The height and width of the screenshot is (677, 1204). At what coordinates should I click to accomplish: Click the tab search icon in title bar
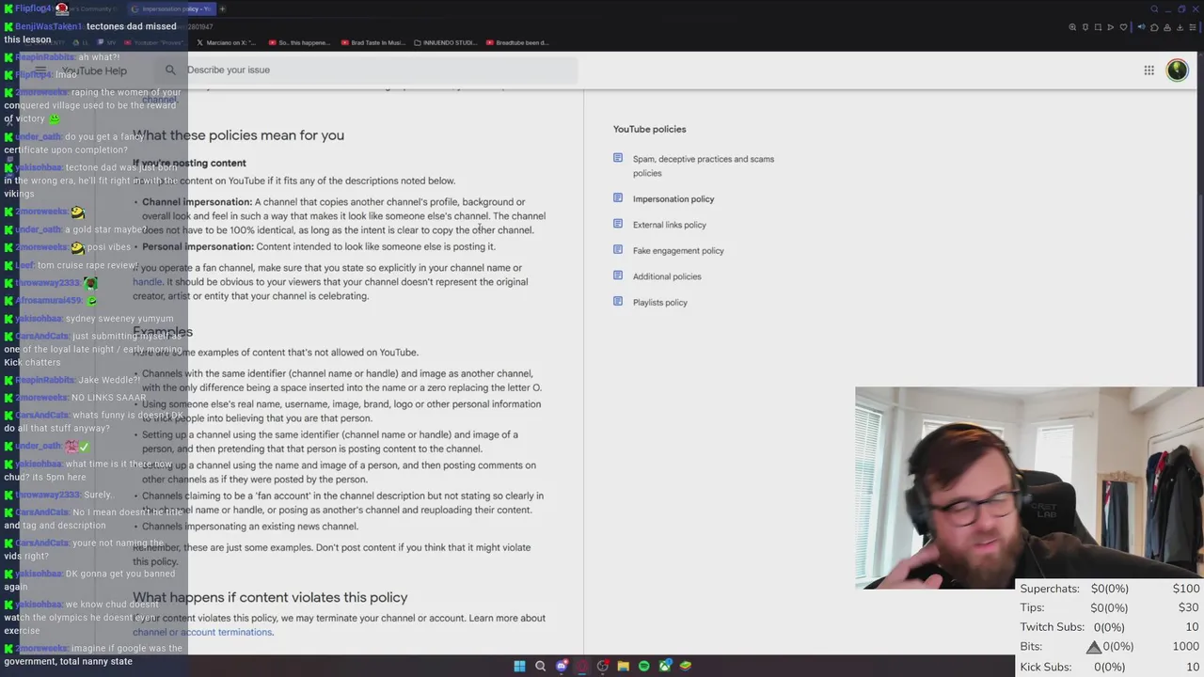coord(1154,8)
